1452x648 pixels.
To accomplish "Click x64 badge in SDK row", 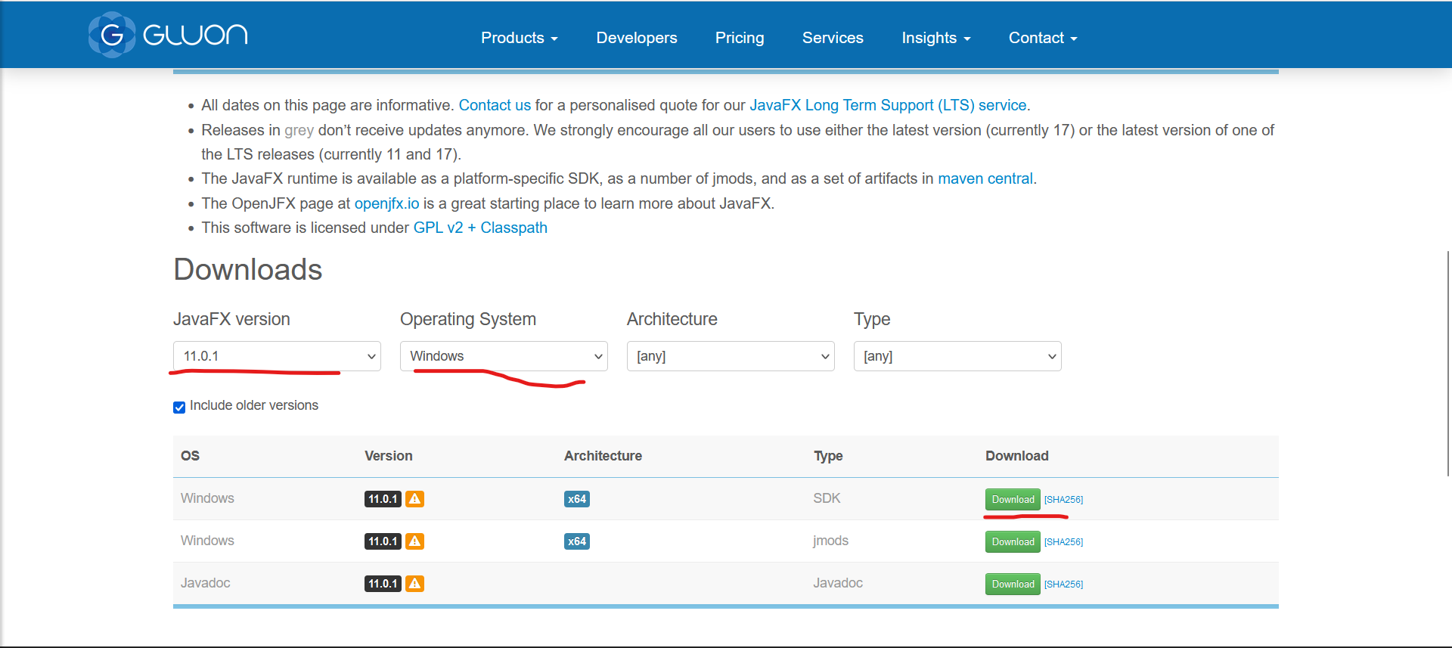I will (x=577, y=499).
